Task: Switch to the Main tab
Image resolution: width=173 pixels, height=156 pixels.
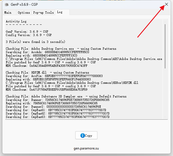Action: (10, 13)
